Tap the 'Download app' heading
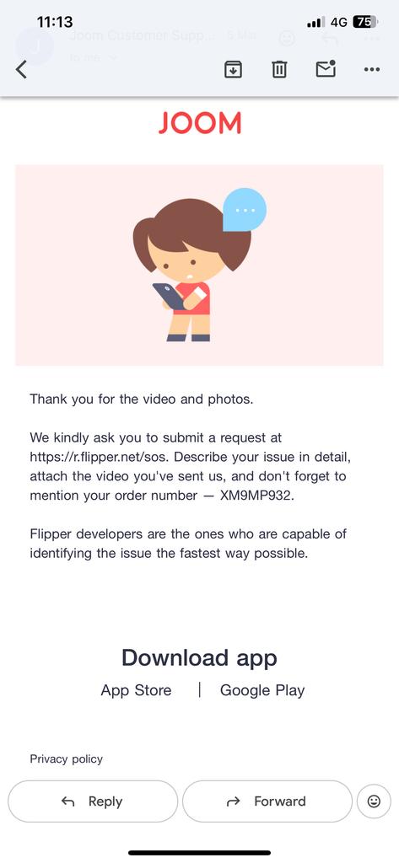399x863 pixels. [199, 657]
